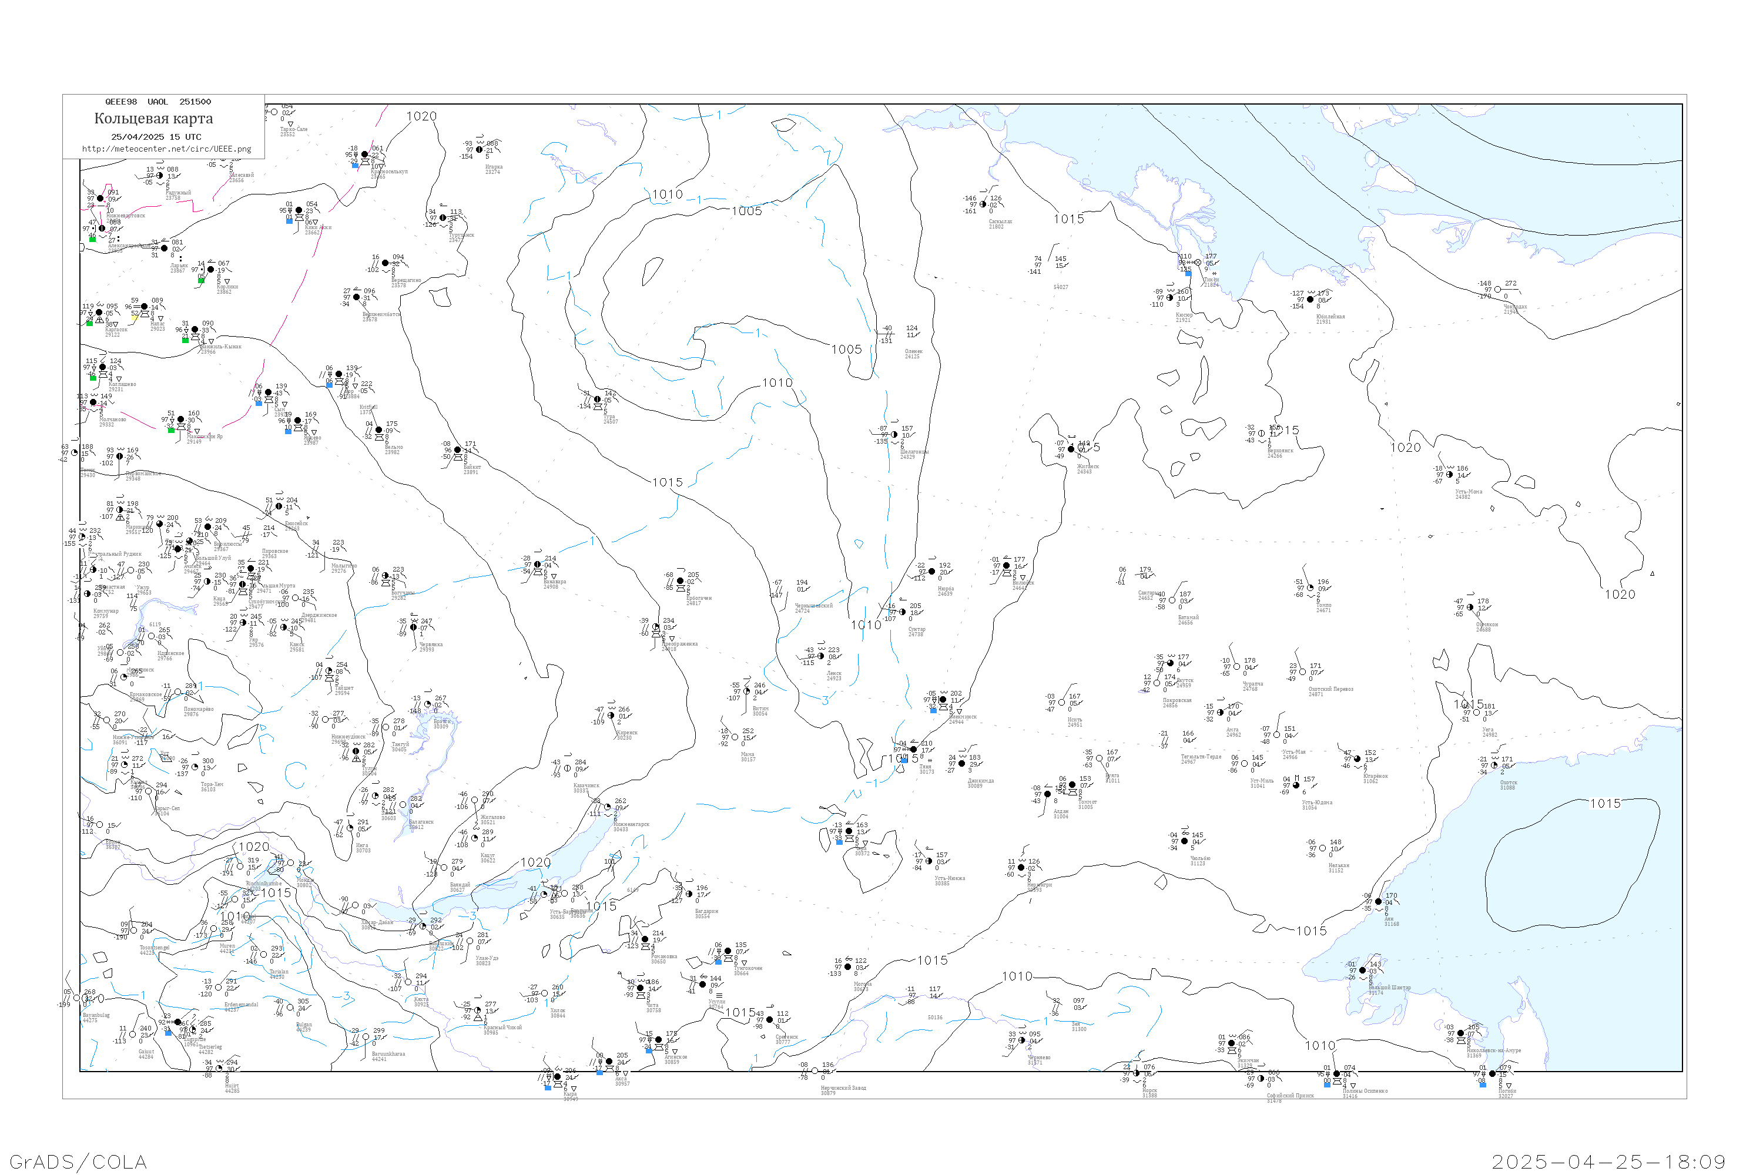Image resolution: width=1763 pixels, height=1175 pixels.
Task: Click the Isit station open circle marker
Action: click(x=1061, y=703)
